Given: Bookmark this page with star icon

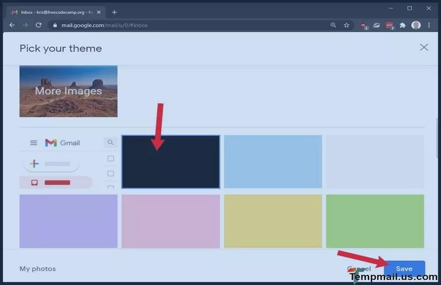Looking at the screenshot, I should click(x=347, y=25).
